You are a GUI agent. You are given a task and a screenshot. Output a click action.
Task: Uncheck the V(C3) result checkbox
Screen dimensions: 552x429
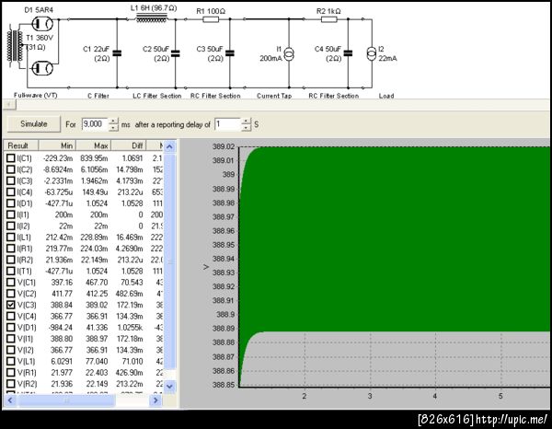click(11, 305)
